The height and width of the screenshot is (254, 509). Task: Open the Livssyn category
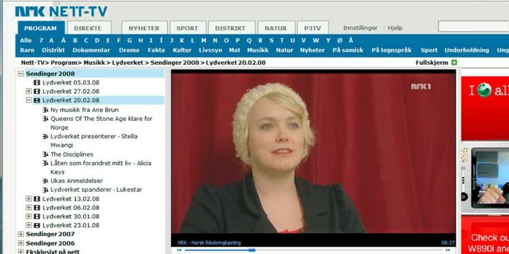coord(210,50)
